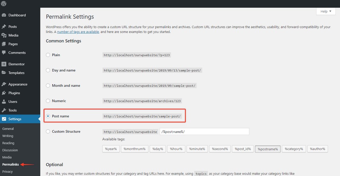Image resolution: width=340 pixels, height=176 pixels.
Task: Go to the Media menu item
Action: pos(14,35)
